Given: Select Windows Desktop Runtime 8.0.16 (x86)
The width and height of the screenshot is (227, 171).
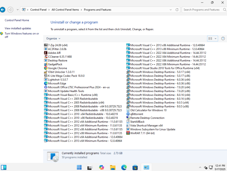Looking at the screenshot, I should click(158, 99).
